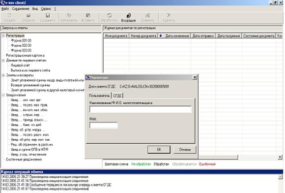The height and width of the screenshot is (193, 285).
Task: Select Возврат уплаченной суммы item
Action: click(x=30, y=85)
